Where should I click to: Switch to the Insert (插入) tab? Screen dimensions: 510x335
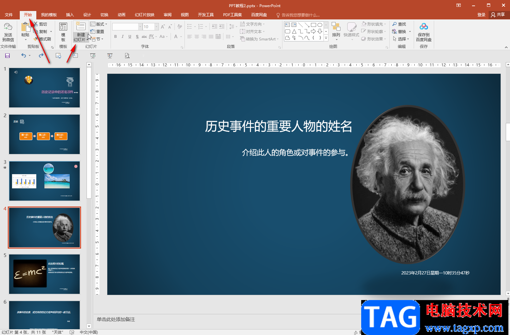70,15
